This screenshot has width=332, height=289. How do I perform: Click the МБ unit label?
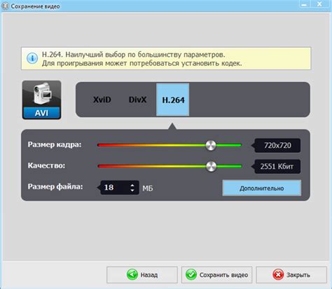[x=148, y=188]
